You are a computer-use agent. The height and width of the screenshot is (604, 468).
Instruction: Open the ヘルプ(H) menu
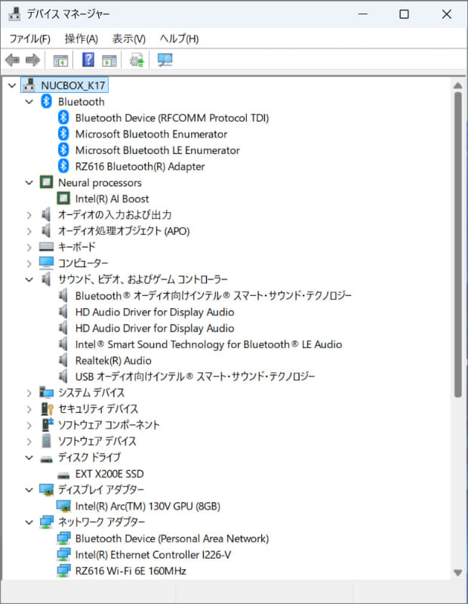click(179, 39)
